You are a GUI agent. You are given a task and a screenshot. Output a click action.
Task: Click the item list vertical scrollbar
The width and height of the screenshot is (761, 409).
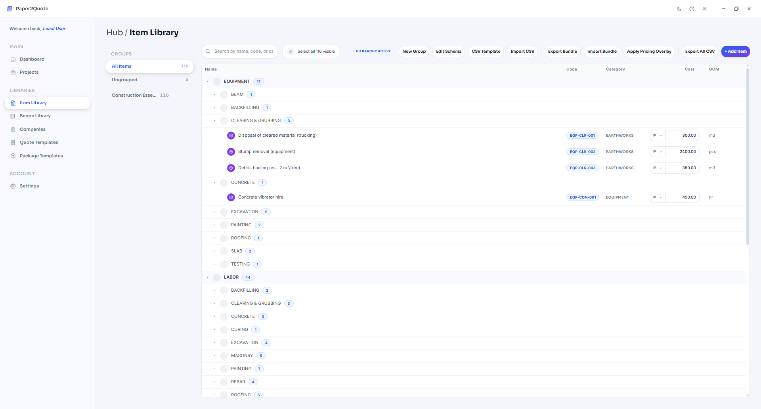pos(748,157)
